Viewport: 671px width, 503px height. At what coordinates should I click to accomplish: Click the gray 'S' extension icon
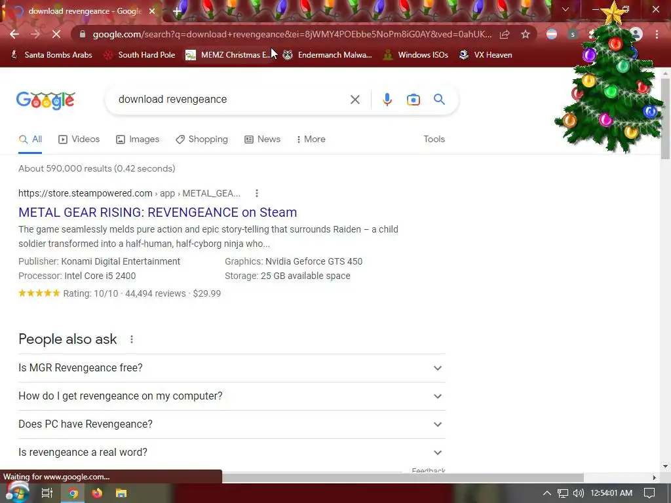point(573,34)
